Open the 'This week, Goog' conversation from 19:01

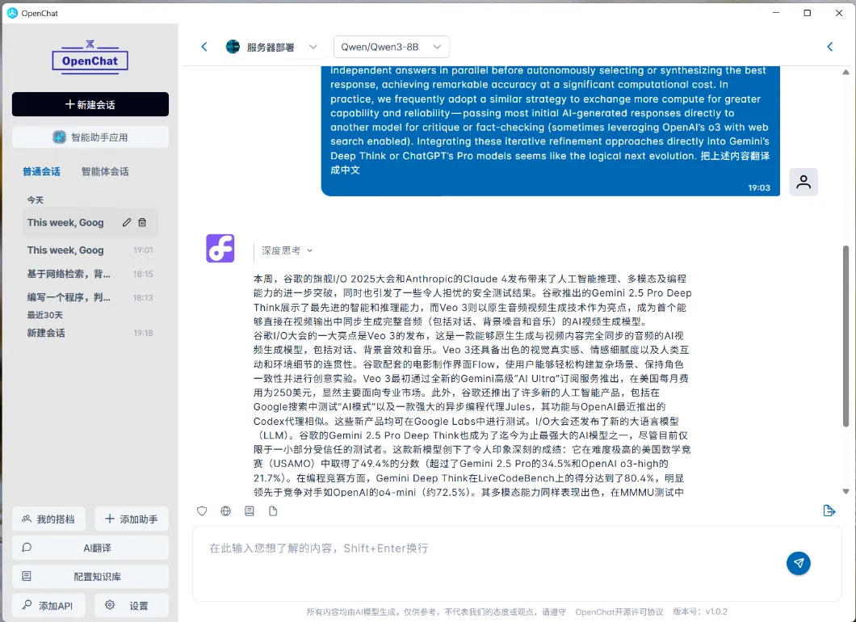[x=90, y=250]
